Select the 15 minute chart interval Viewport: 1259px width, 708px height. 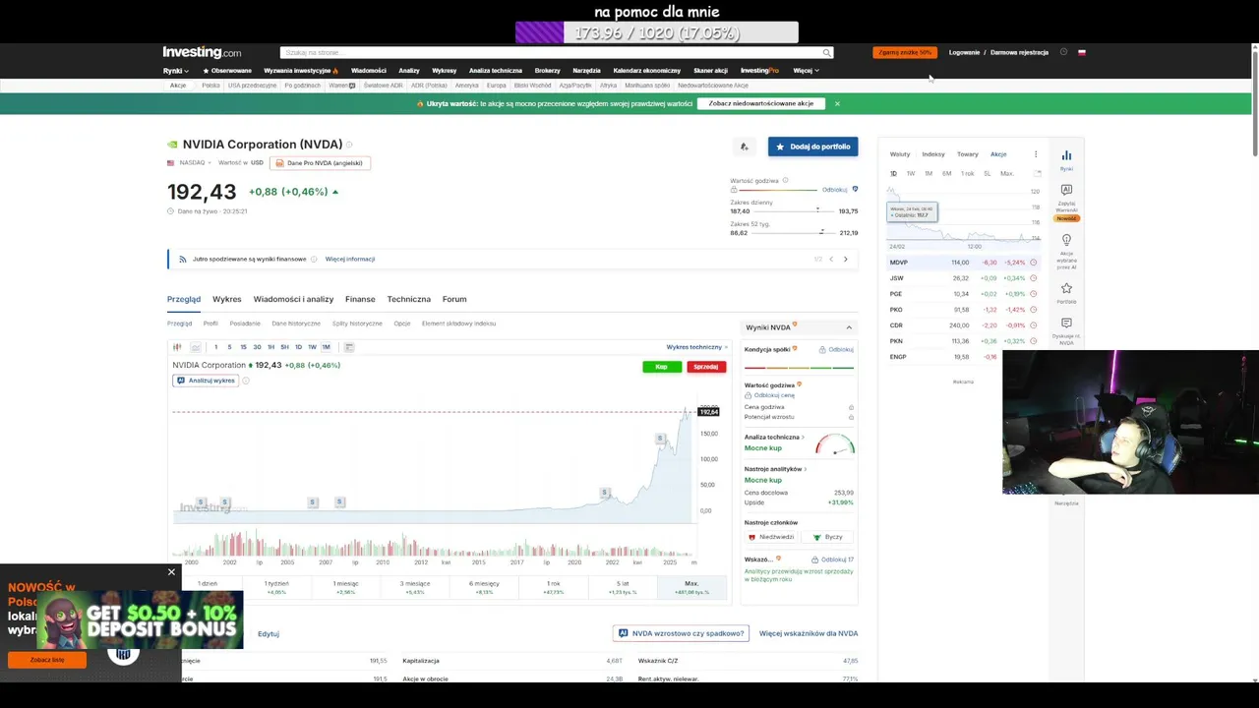(243, 347)
